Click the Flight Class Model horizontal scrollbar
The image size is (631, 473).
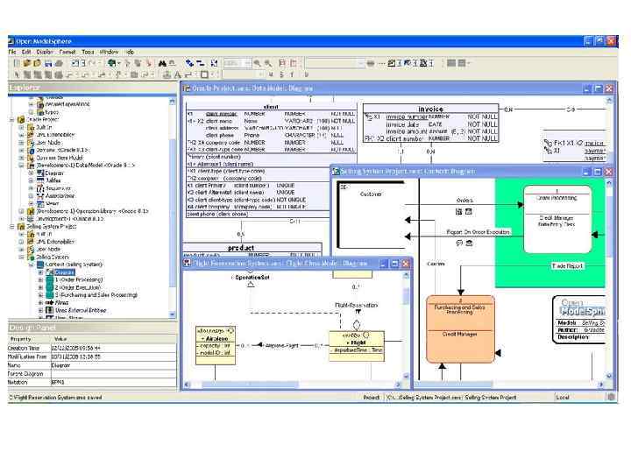[x=250, y=385]
